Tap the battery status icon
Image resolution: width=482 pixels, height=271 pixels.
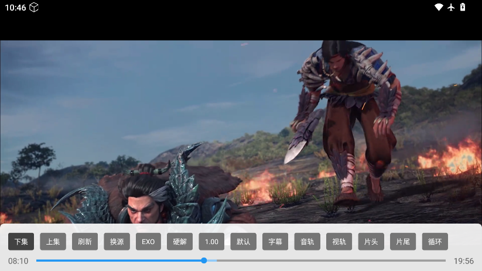point(463,8)
